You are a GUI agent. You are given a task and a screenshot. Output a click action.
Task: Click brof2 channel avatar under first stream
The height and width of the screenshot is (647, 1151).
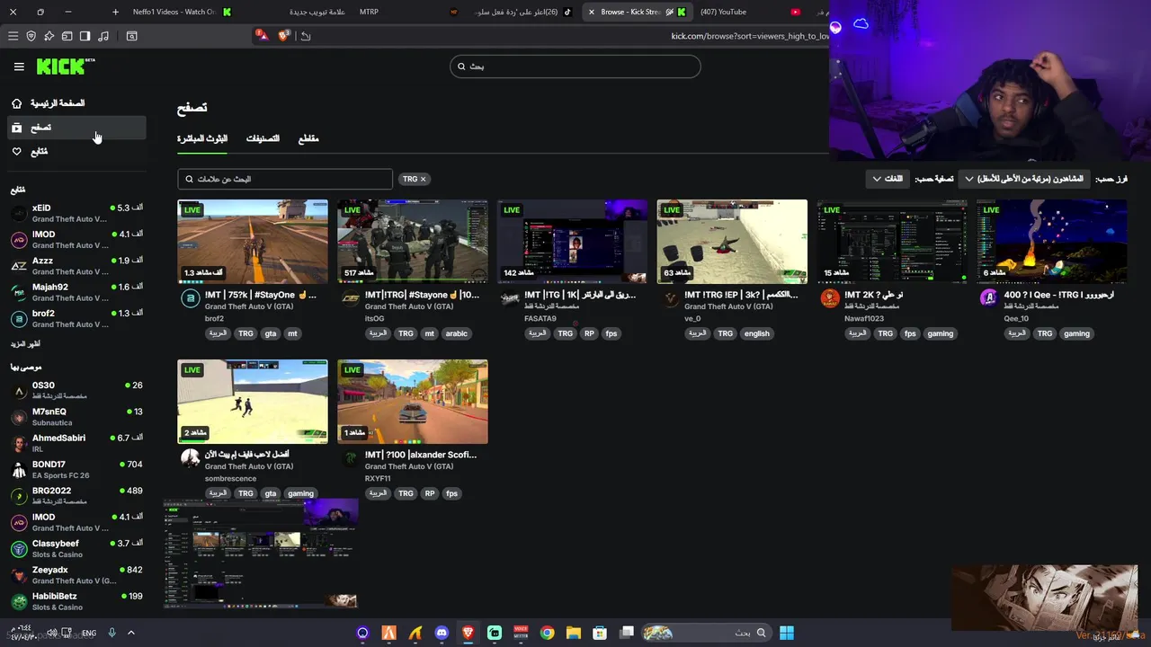coord(190,299)
